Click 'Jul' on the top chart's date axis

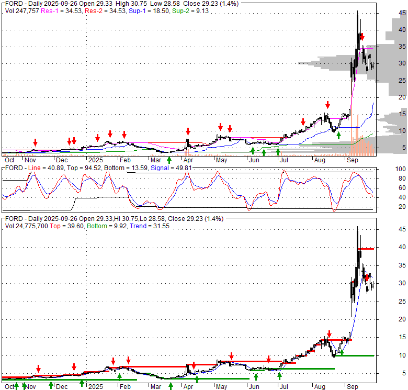(284, 160)
